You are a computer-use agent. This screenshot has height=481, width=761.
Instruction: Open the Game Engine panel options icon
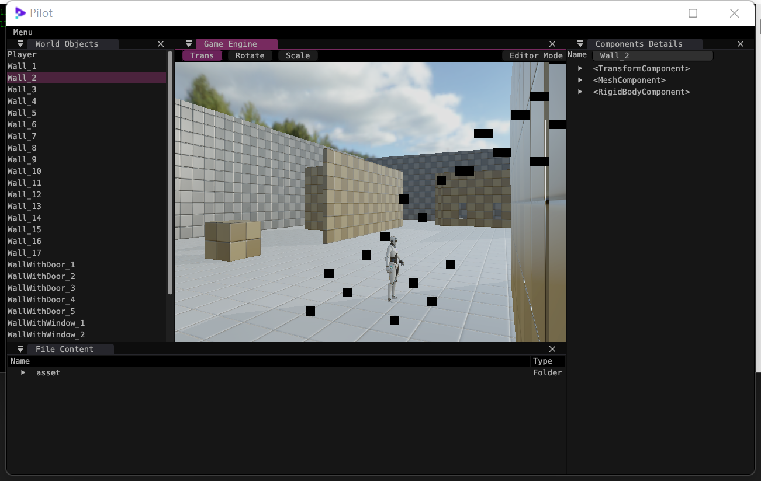tap(188, 43)
